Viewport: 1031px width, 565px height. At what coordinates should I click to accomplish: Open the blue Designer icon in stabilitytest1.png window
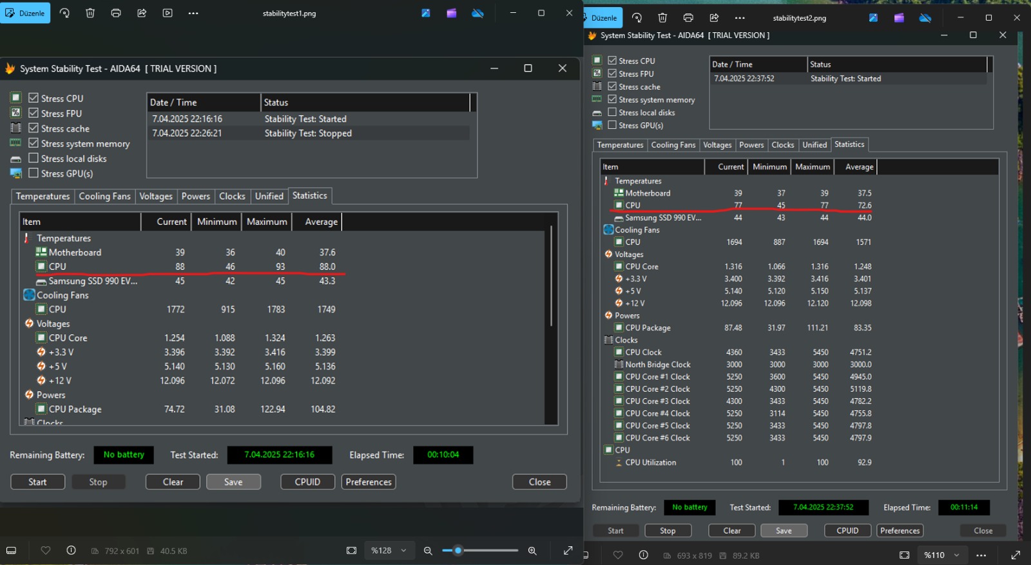426,13
